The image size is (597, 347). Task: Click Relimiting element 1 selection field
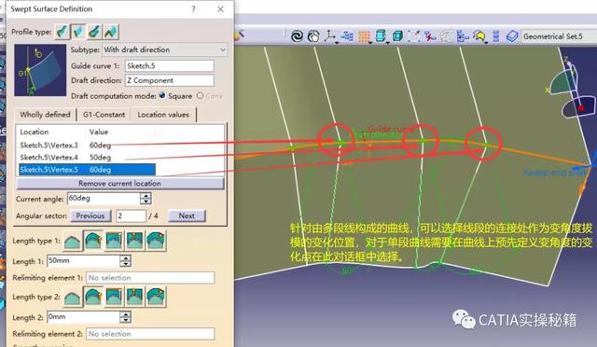pyautogui.click(x=150, y=278)
